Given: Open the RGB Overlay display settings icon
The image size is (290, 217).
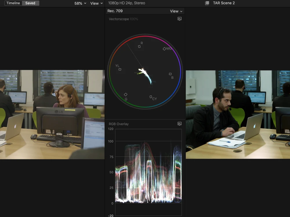Looking at the screenshot, I should (x=180, y=124).
